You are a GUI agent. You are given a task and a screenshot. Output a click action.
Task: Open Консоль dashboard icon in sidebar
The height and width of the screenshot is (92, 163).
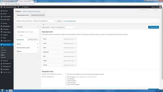[x=2, y=11]
